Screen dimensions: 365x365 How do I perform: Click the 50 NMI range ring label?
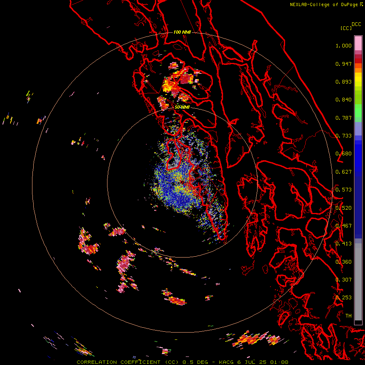[x=182, y=107]
